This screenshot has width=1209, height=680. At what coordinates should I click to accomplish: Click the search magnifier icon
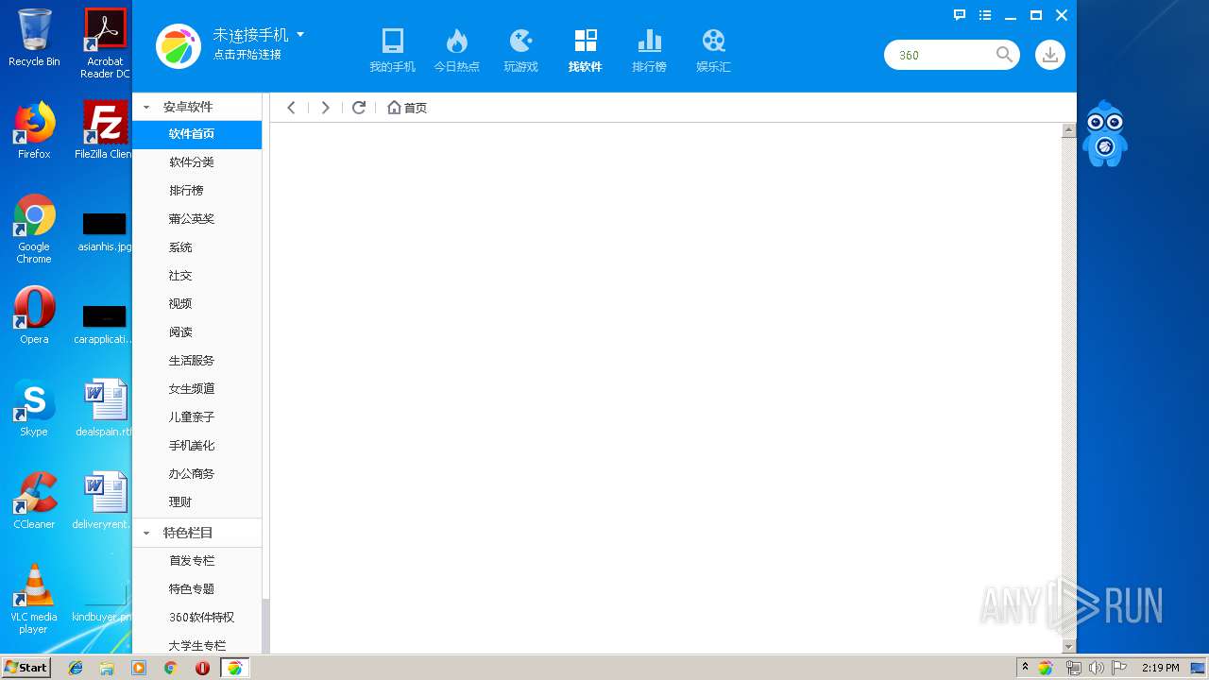[x=1004, y=55]
